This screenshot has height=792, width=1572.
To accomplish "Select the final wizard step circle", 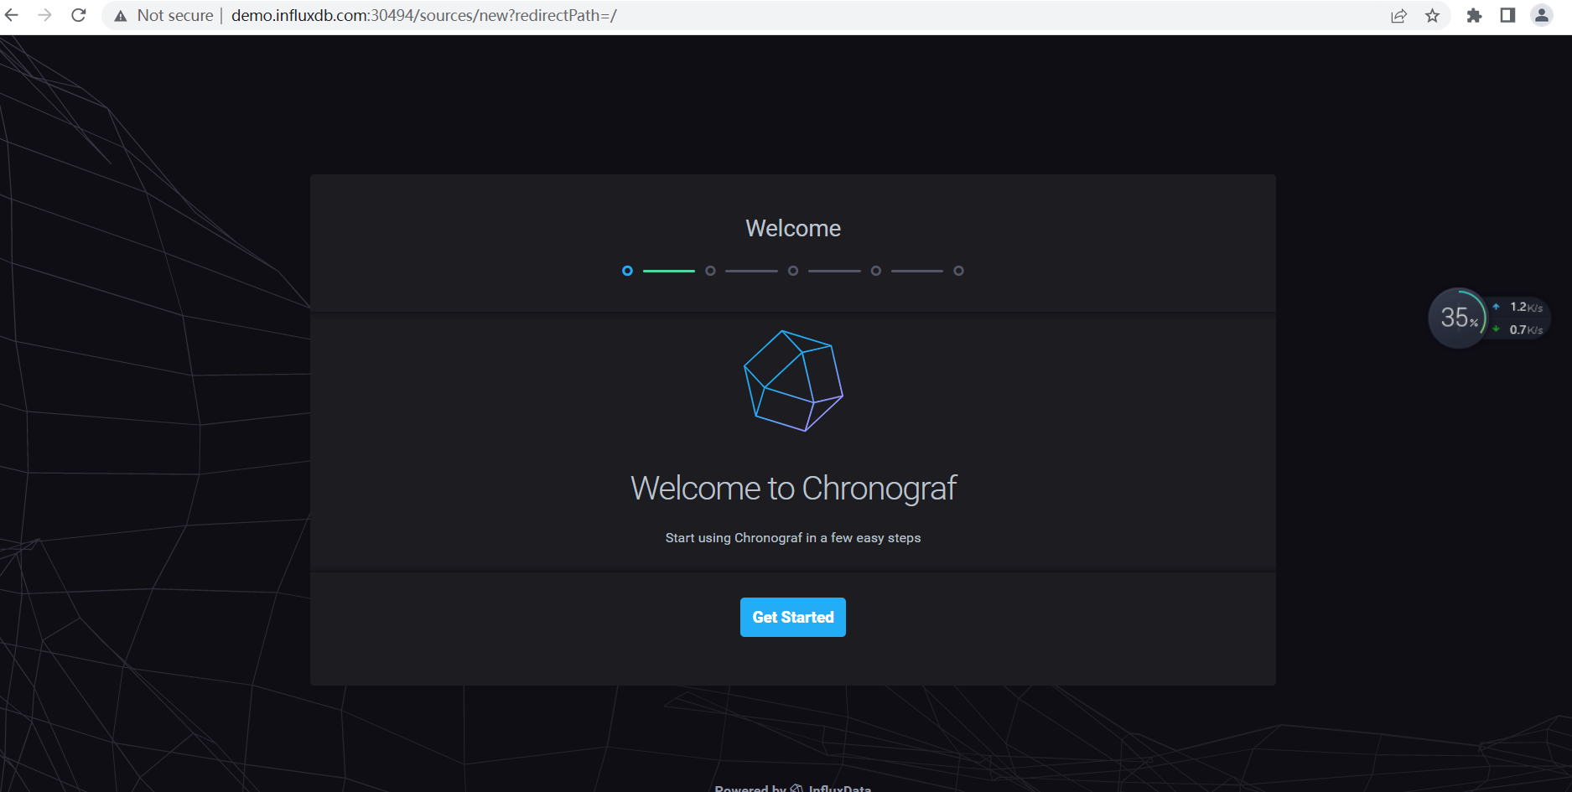I will pos(959,271).
